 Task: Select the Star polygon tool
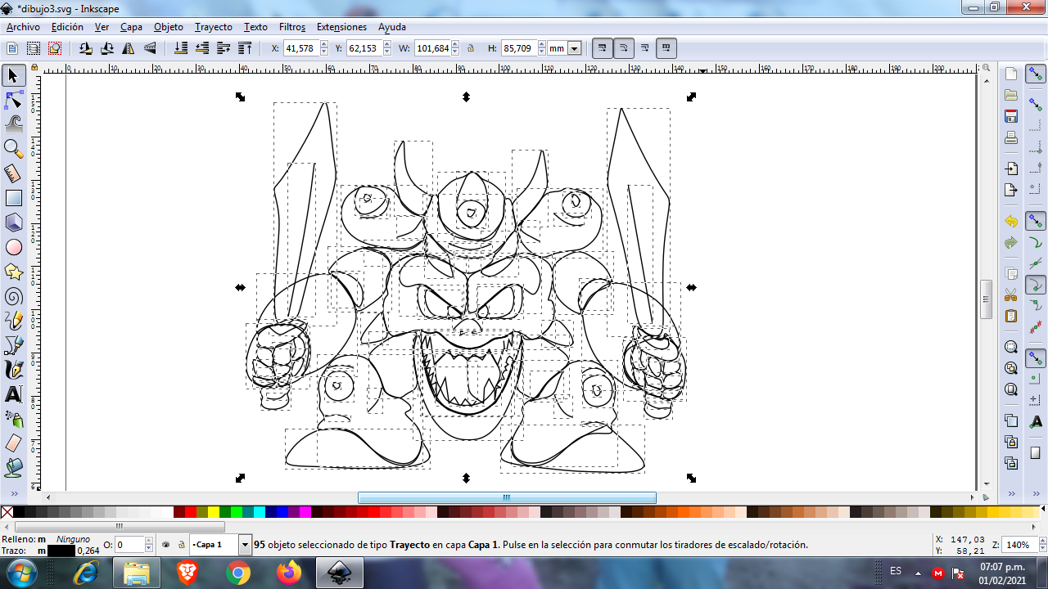click(x=13, y=271)
